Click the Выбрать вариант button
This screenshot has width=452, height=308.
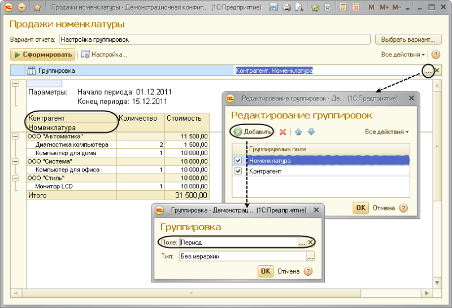pos(407,39)
